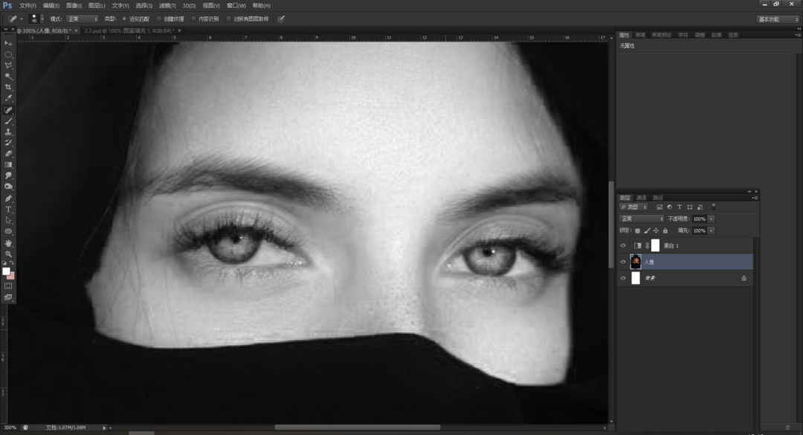Open the tool preset picker arrow
This screenshot has width=803, height=435.
pyautogui.click(x=22, y=19)
